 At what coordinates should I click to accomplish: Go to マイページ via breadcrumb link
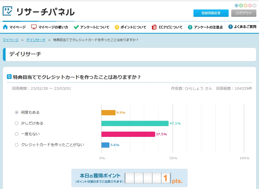pyautogui.click(x=11, y=40)
